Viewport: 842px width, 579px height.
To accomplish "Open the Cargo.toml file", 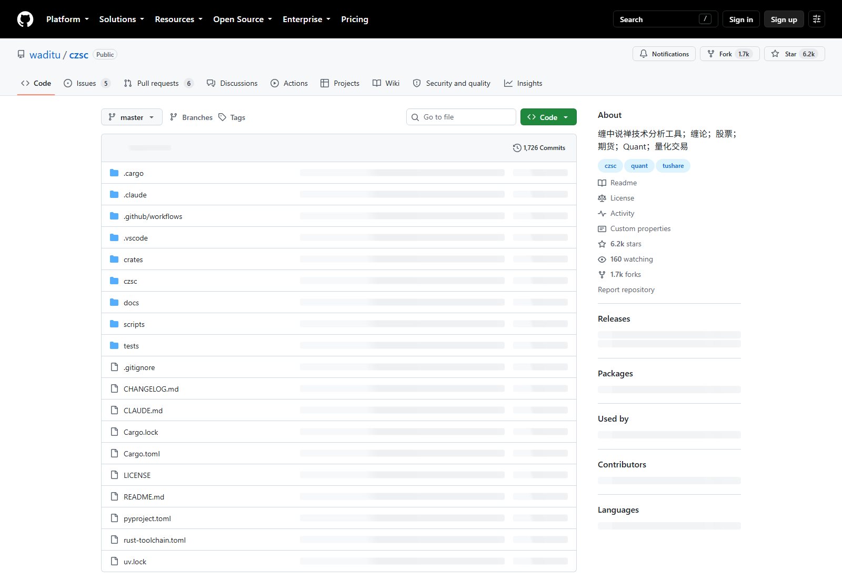I will (142, 454).
